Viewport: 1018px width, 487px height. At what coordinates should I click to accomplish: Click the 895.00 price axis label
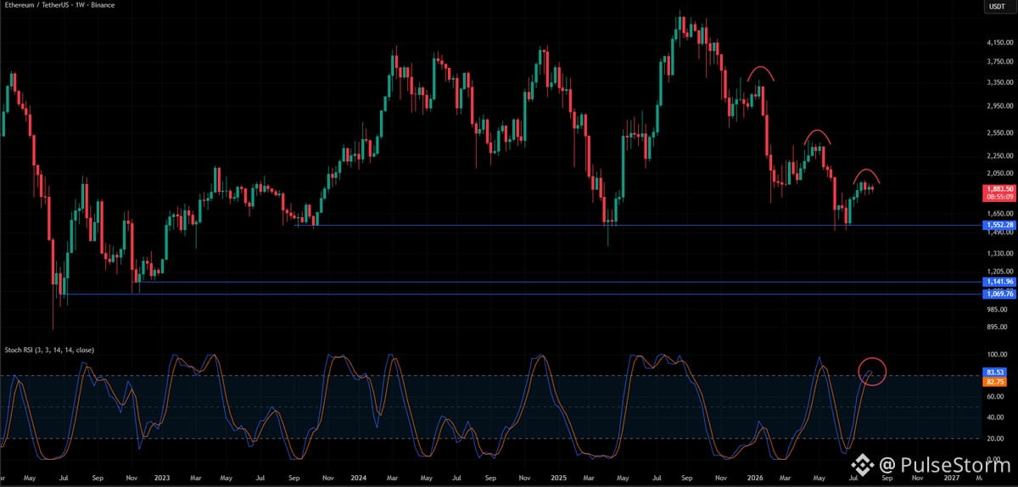(998, 327)
